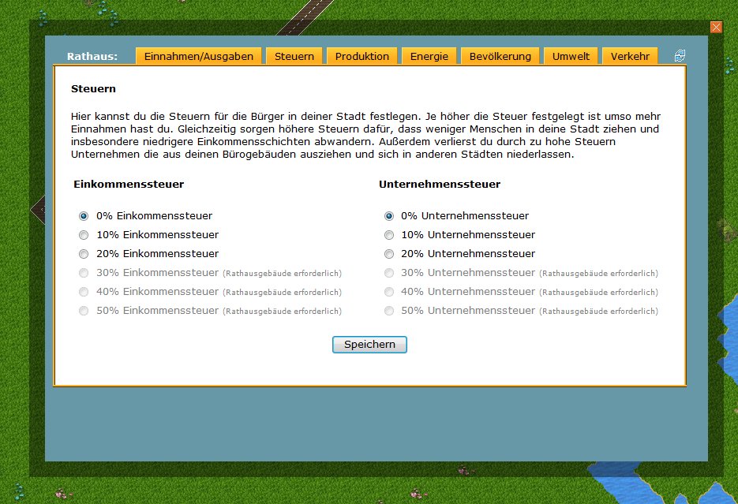Close the Rathaus dialog with the orange X
Viewport: 738px width, 504px height.
pyautogui.click(x=716, y=28)
